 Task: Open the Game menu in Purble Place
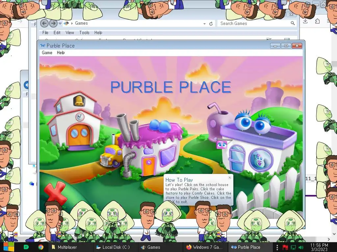tap(47, 53)
